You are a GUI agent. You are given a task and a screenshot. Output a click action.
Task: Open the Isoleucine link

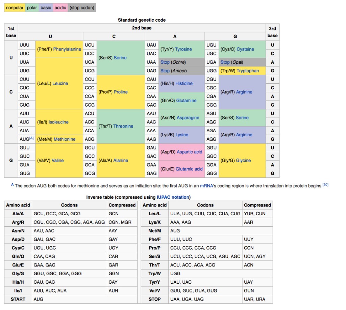click(x=58, y=122)
